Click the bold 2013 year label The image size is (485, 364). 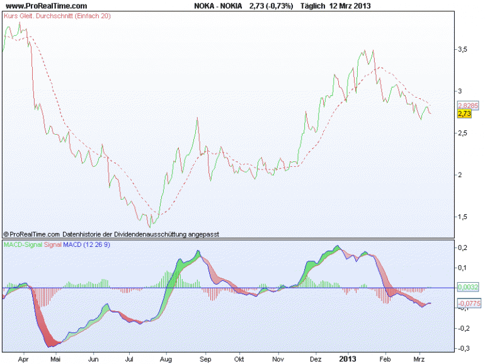(348, 359)
